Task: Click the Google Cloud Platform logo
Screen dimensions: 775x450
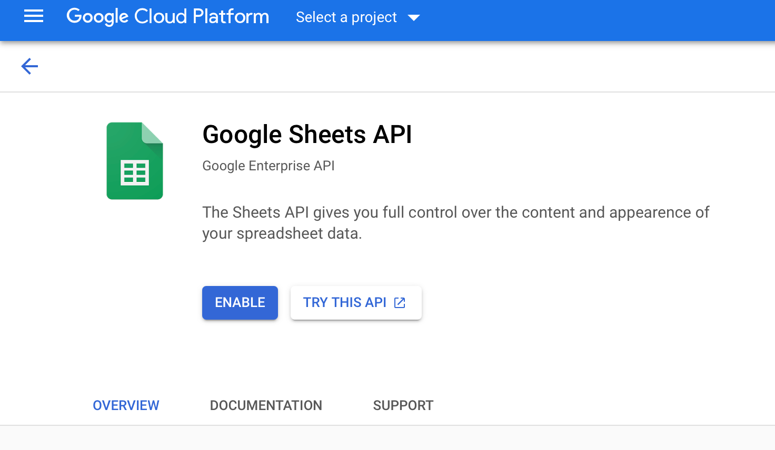Action: tap(167, 17)
